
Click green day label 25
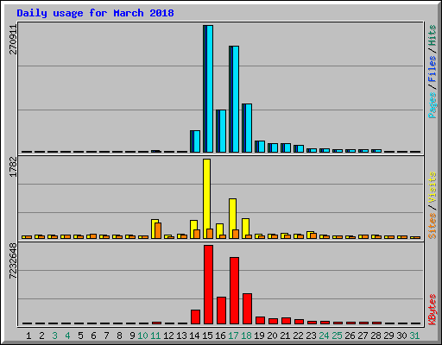click(337, 336)
